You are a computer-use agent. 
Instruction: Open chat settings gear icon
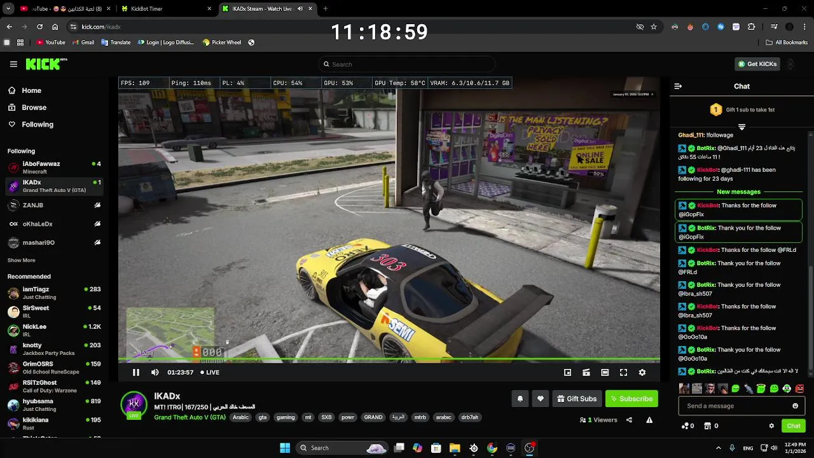click(x=771, y=426)
